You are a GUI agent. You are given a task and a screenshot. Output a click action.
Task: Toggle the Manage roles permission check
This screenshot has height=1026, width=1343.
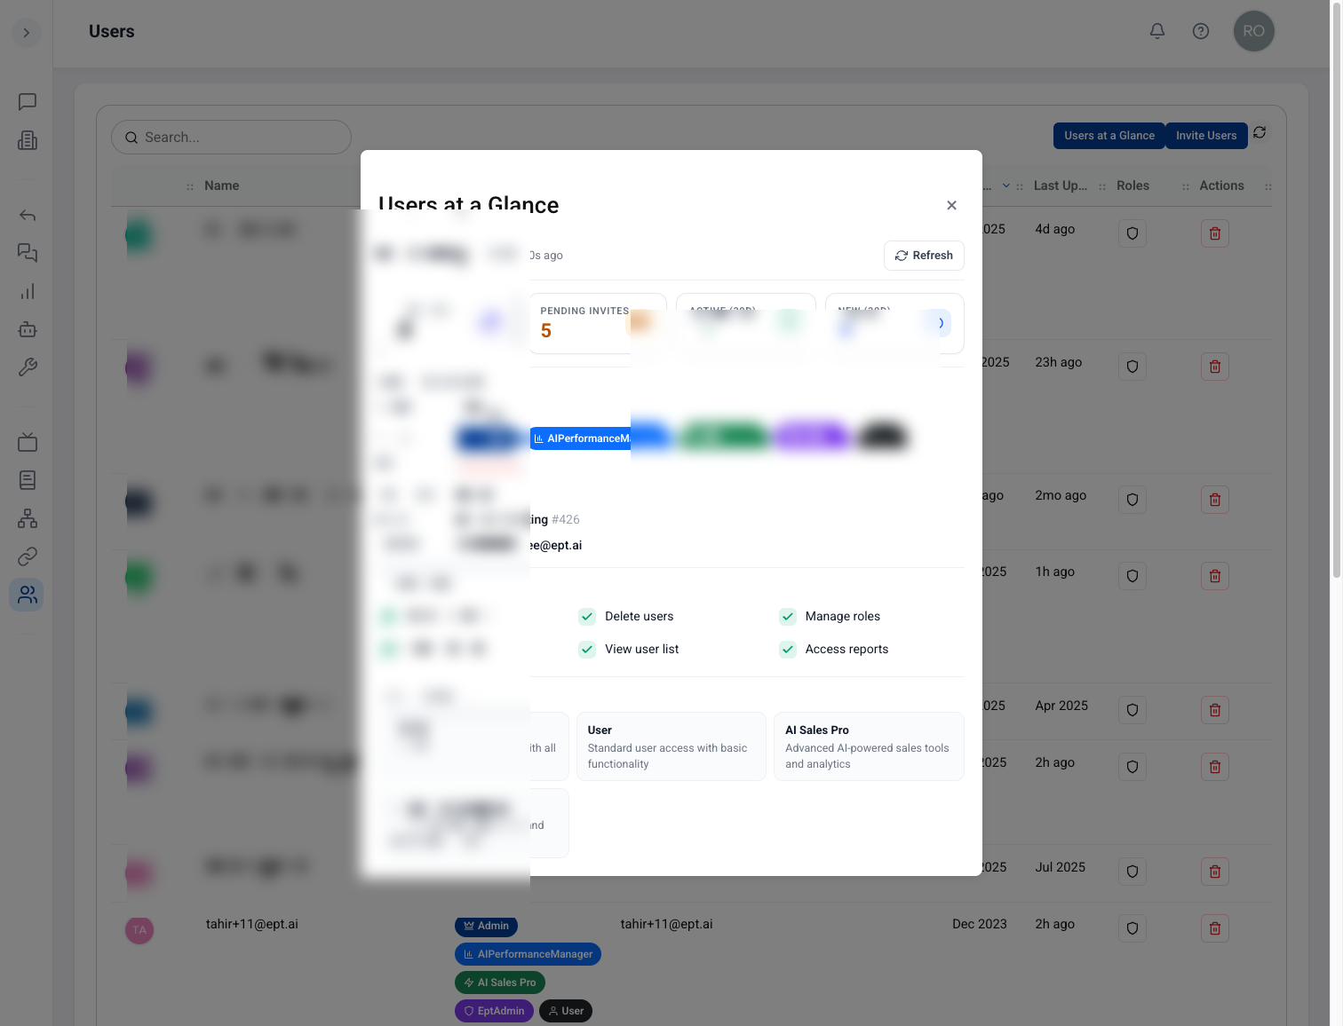(788, 617)
